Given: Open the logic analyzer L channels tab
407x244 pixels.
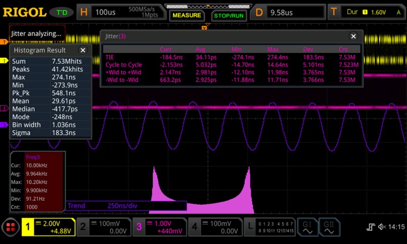Looking at the screenshot, I should click(x=270, y=227).
